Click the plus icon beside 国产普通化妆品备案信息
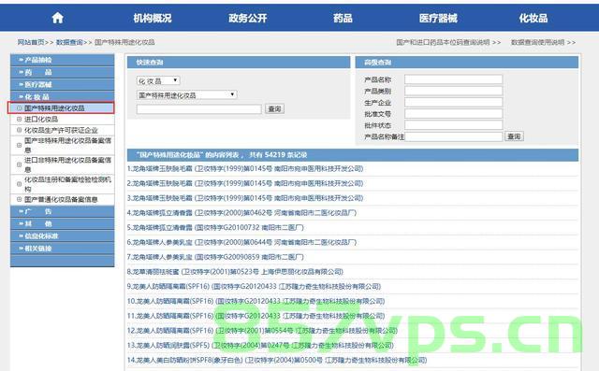 (19, 199)
